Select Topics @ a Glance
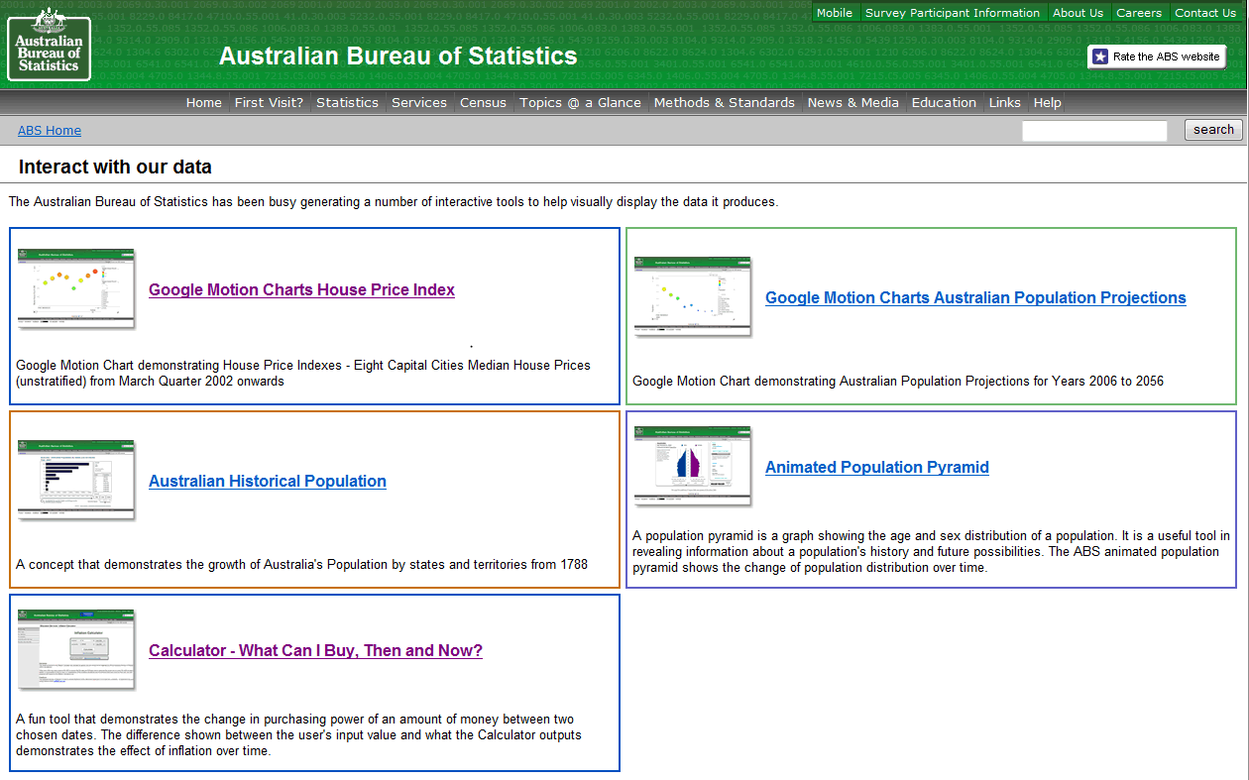The width and height of the screenshot is (1249, 780). [580, 102]
